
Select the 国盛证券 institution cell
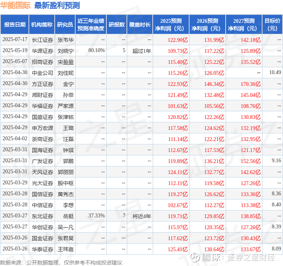[x=43, y=117]
